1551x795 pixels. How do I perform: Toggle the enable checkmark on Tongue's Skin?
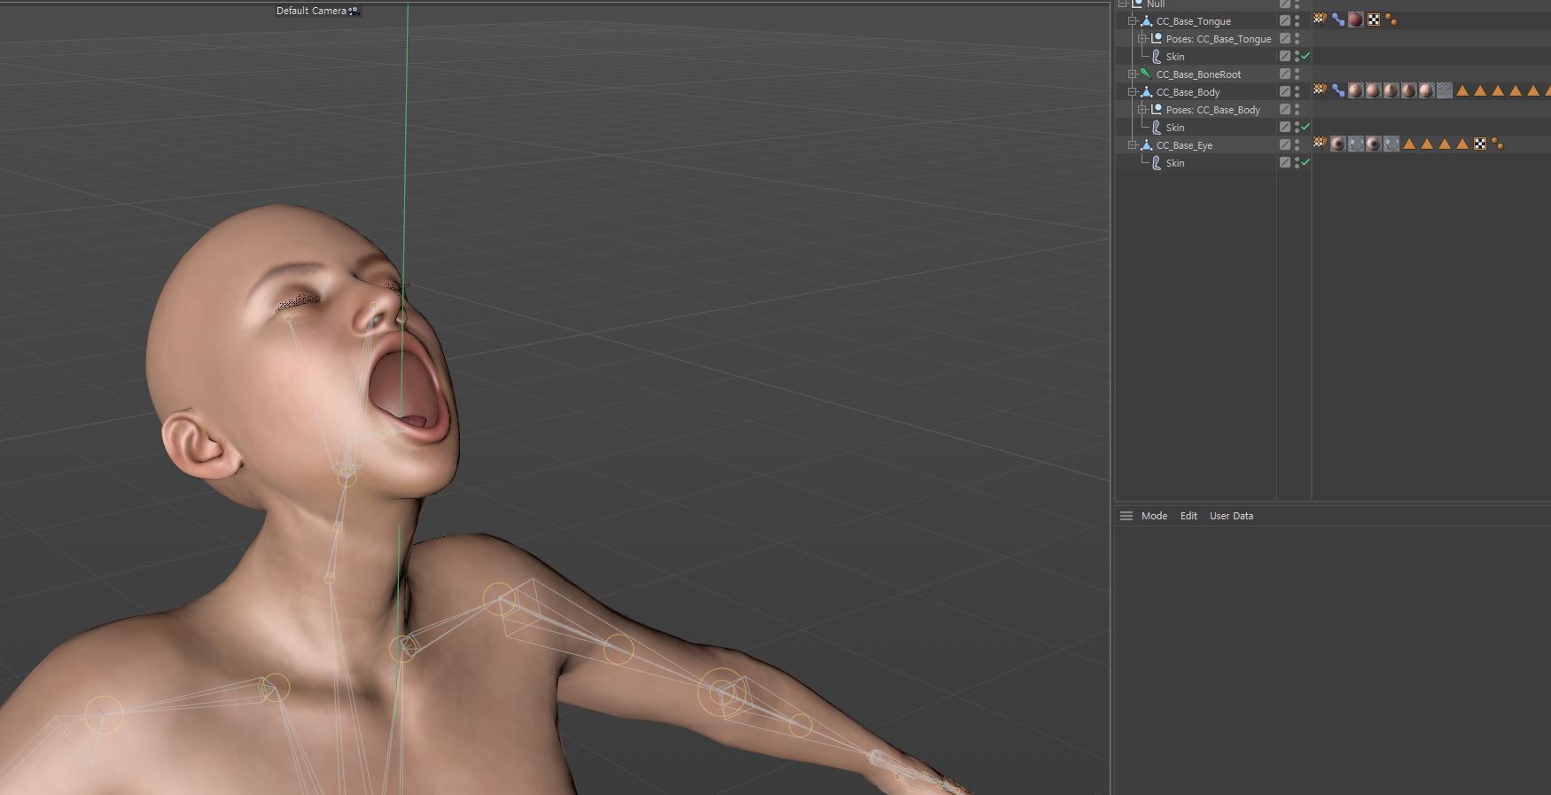click(1305, 56)
